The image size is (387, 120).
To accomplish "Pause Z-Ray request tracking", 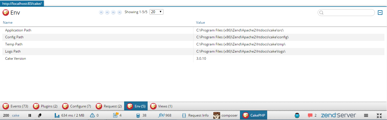I will pyautogui.click(x=30, y=115).
